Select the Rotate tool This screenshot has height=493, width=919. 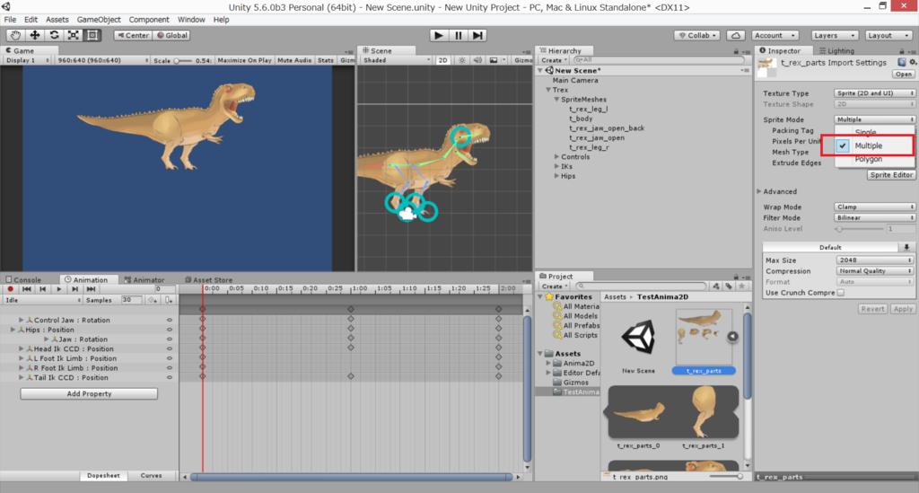point(54,35)
